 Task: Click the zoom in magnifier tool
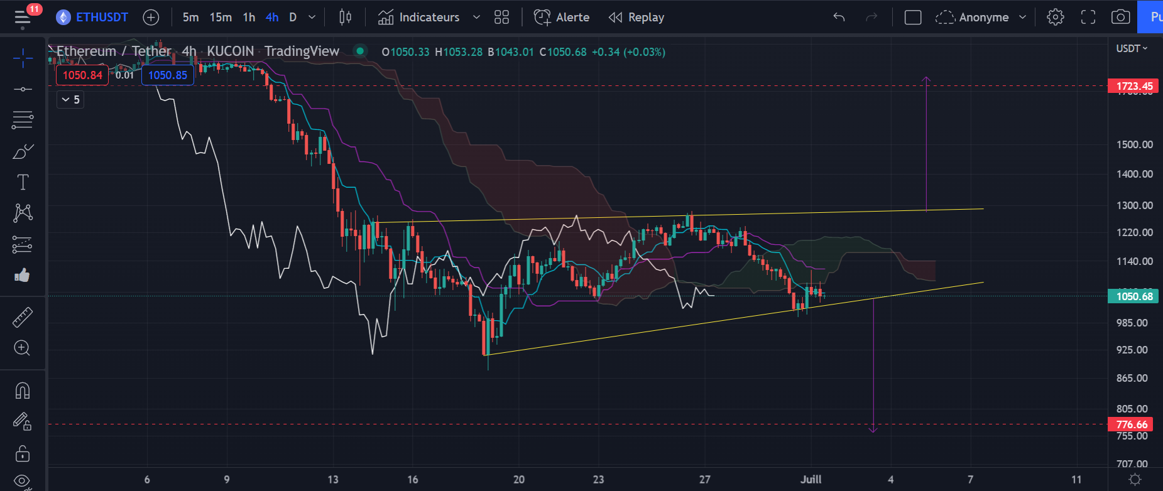coord(23,348)
